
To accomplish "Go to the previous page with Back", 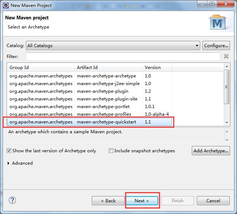I will (x=108, y=201).
